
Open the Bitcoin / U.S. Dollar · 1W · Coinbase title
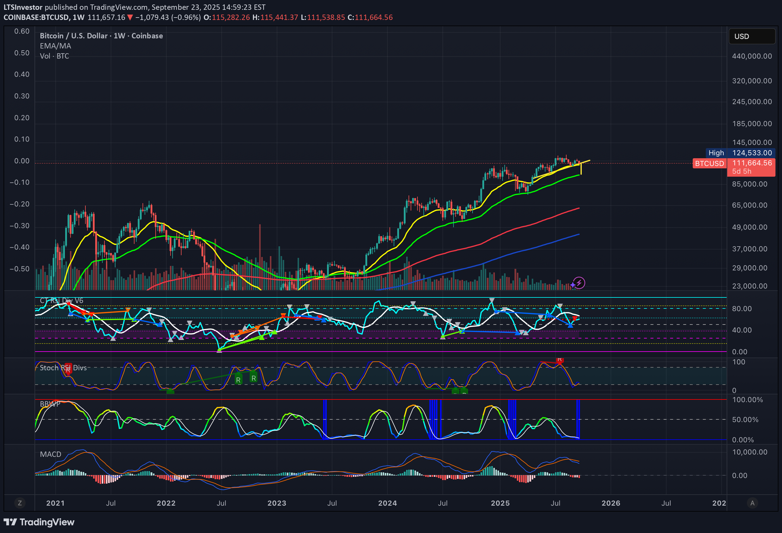[101, 36]
